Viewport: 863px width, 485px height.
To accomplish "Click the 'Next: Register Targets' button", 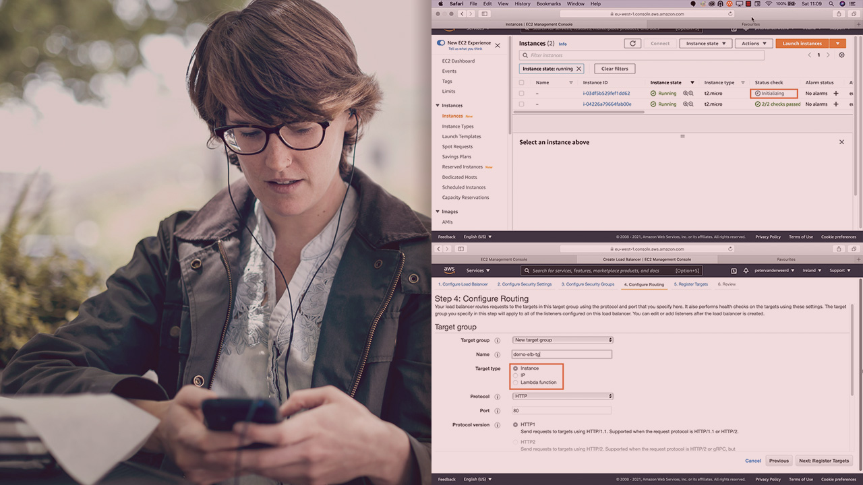I will [823, 461].
